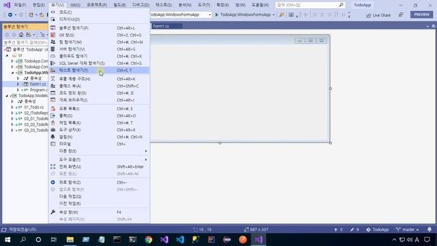Click the search box labeled 검색 (Ctrl+Q)
Image resolution: width=437 pixels, height=246 pixels.
(x=310, y=5)
